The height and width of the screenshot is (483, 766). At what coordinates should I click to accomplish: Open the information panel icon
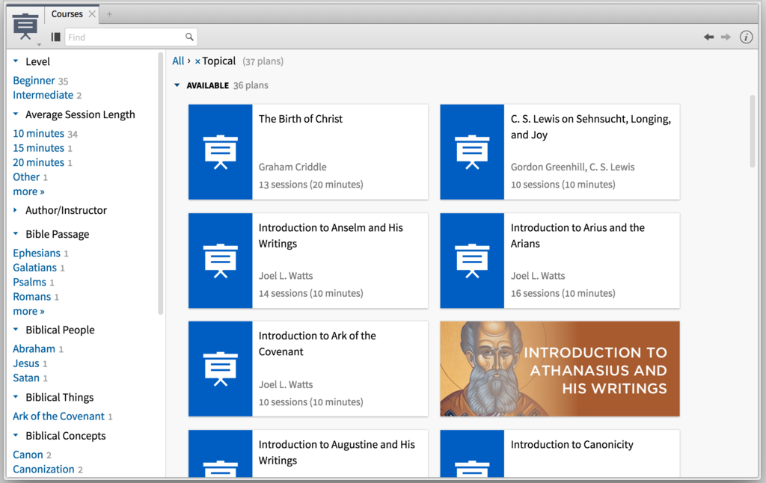point(746,37)
